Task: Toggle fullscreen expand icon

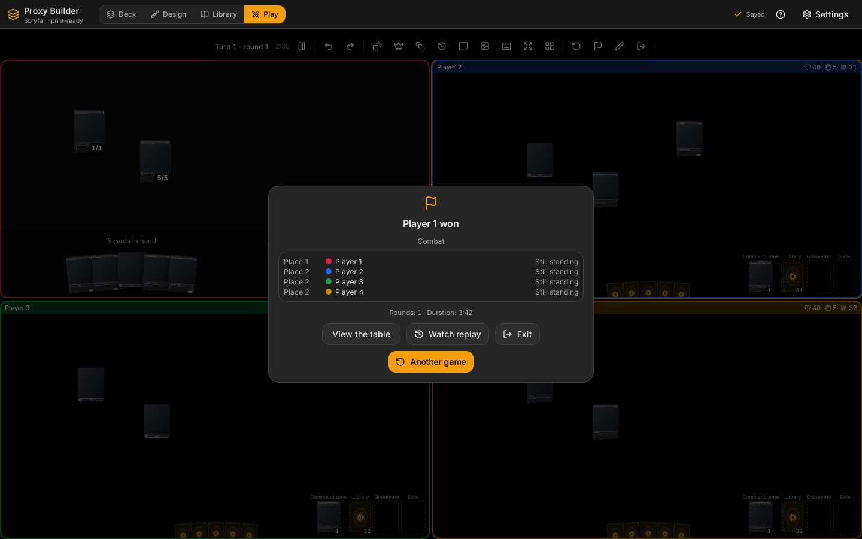Action: (x=528, y=46)
